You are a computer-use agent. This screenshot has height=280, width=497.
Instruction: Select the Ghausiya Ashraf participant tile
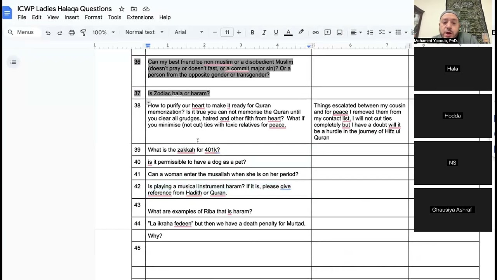click(453, 210)
